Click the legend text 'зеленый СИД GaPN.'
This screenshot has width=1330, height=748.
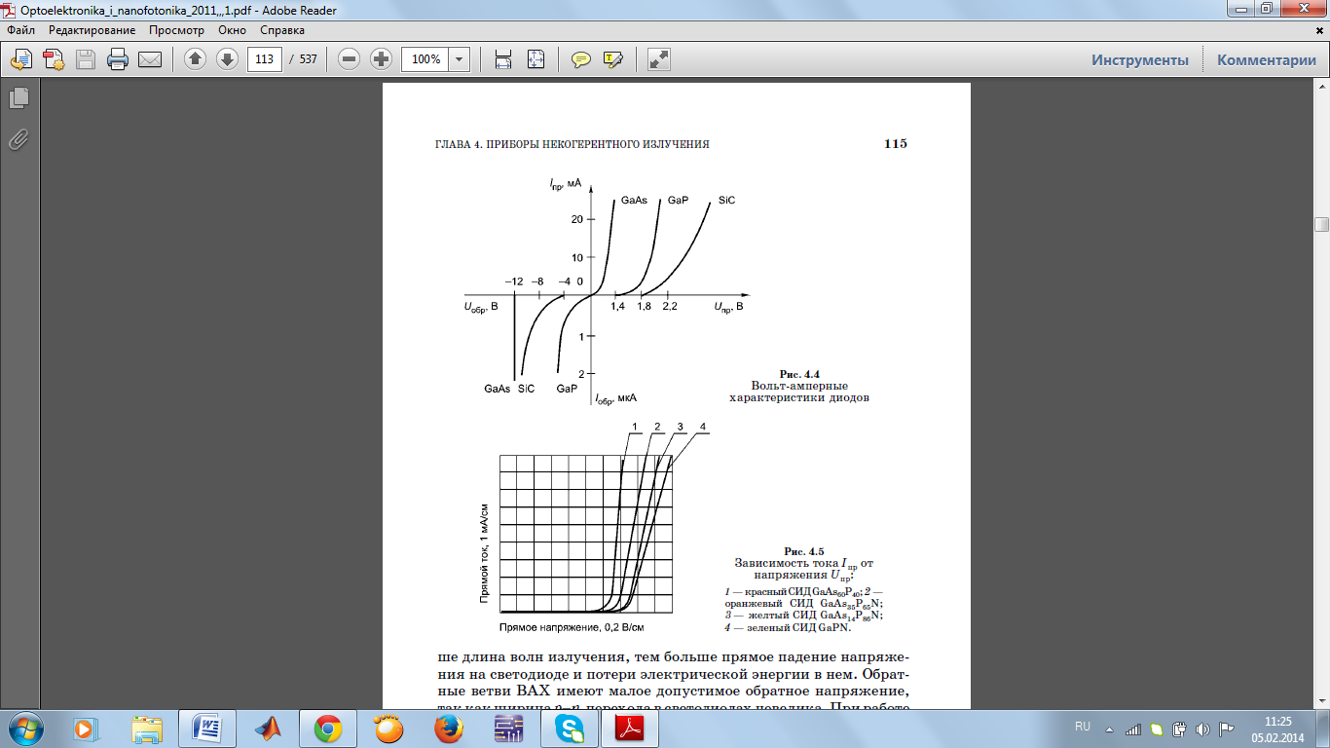coord(798,627)
